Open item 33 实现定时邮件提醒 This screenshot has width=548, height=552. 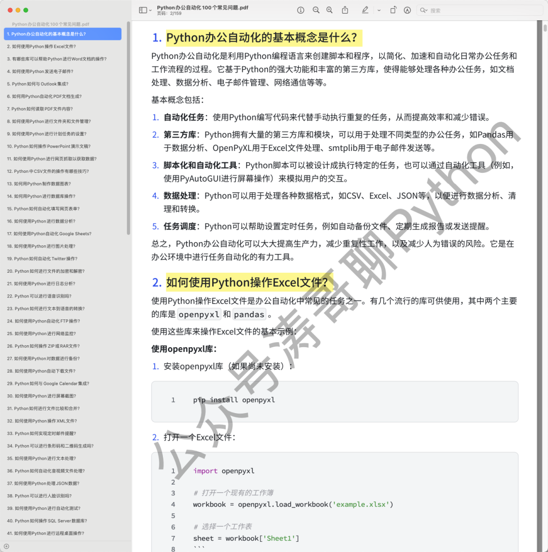click(63, 434)
